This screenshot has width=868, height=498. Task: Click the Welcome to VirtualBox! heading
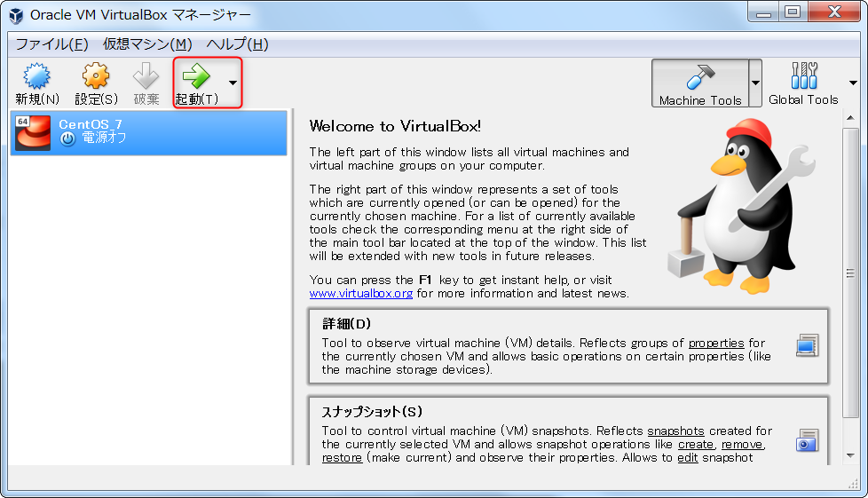pos(395,126)
